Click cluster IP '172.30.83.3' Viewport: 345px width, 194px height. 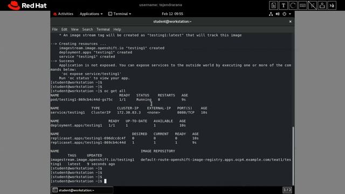(x=129, y=113)
